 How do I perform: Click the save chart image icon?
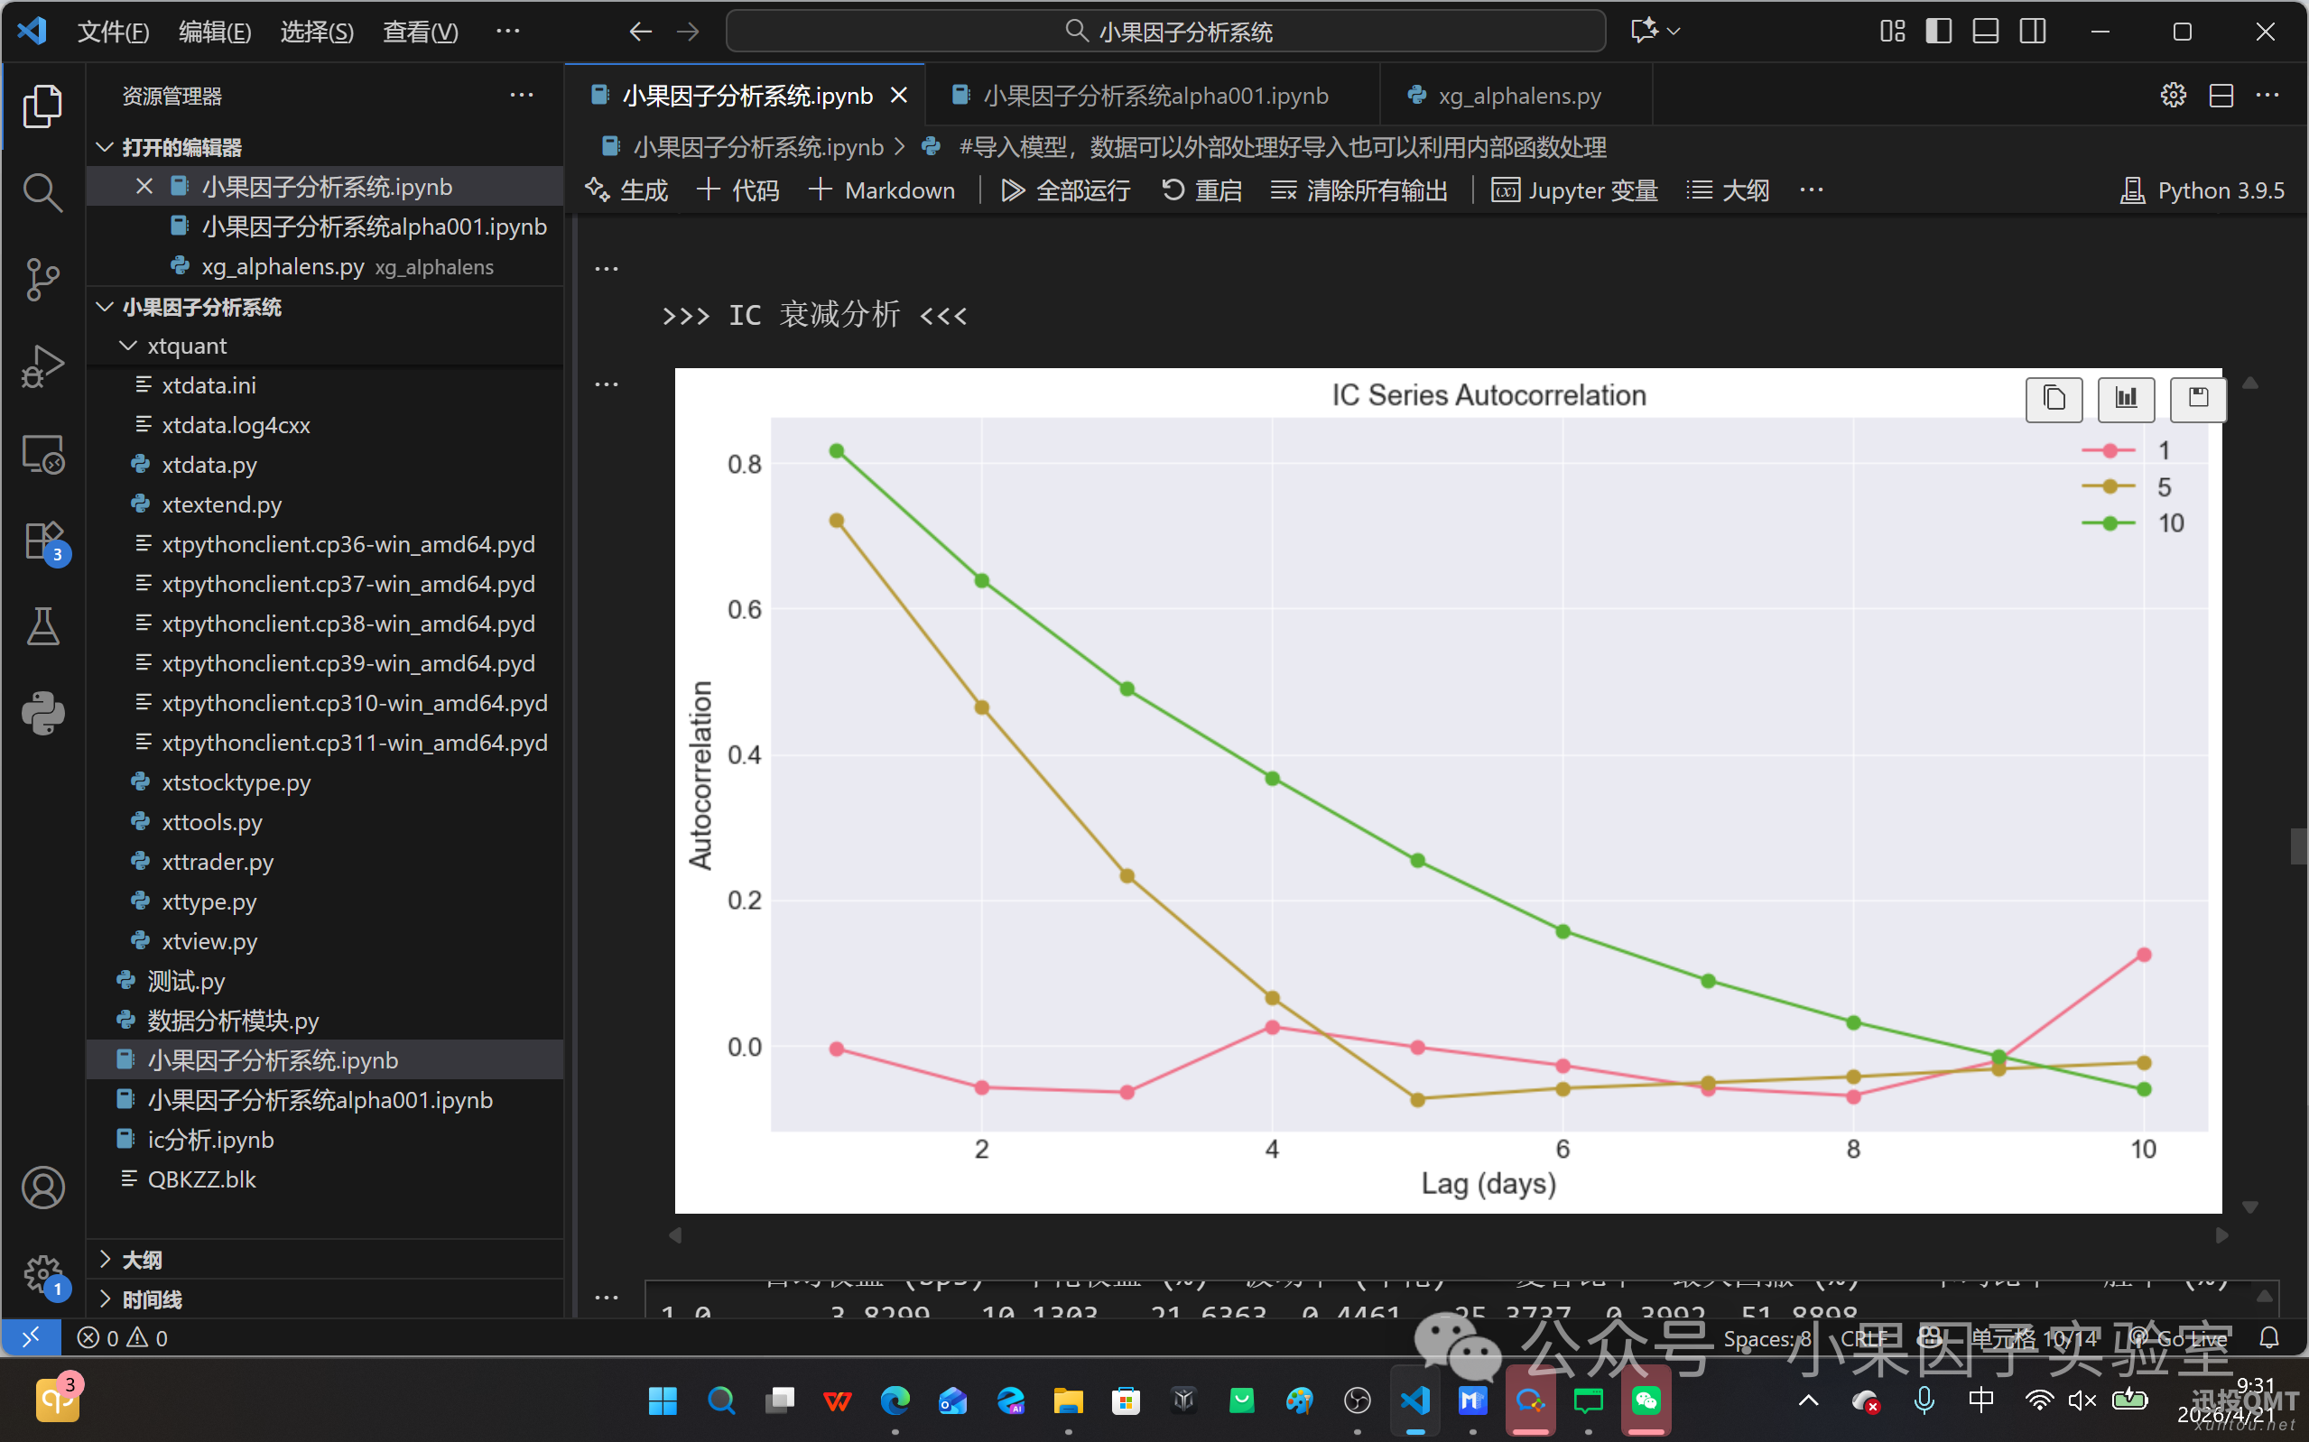[x=2197, y=399]
